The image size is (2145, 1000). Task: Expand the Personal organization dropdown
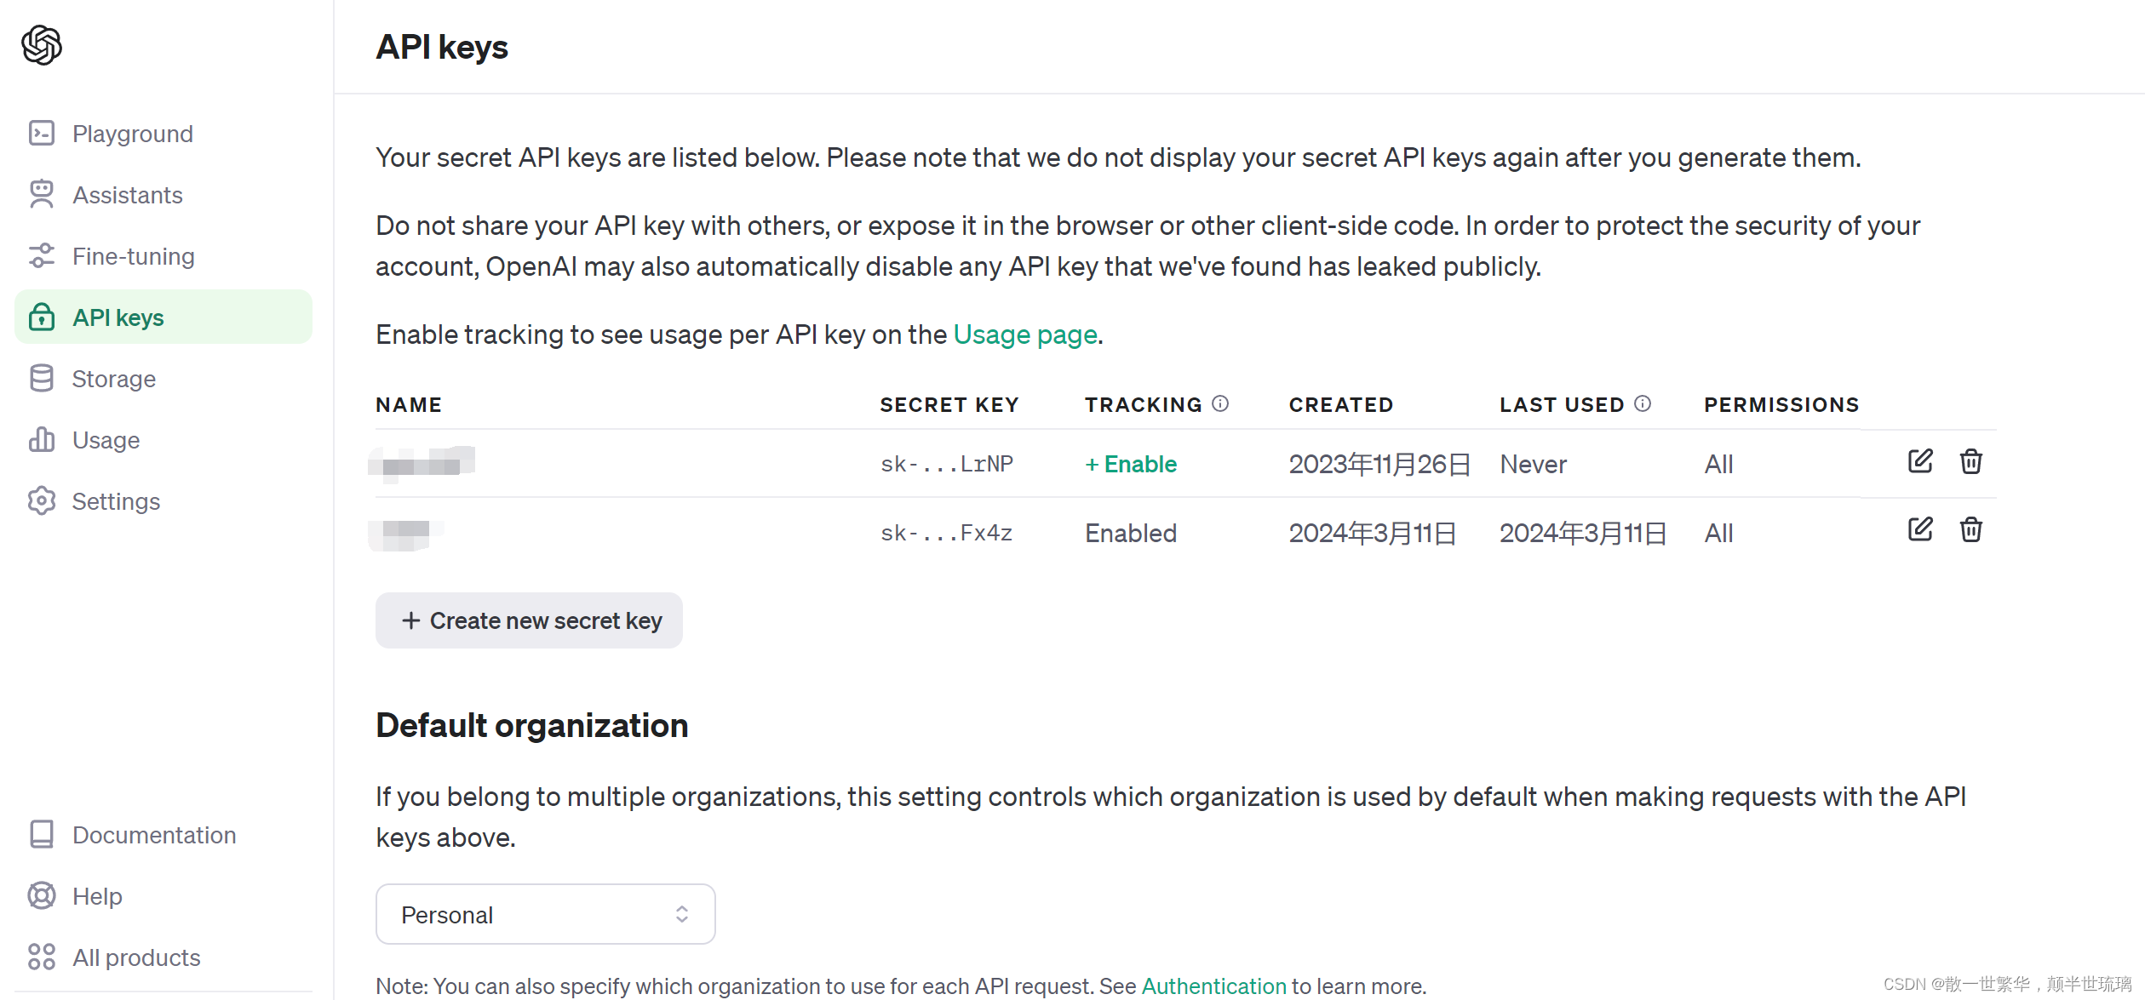(x=545, y=914)
